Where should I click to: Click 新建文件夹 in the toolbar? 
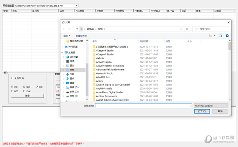[81, 36]
